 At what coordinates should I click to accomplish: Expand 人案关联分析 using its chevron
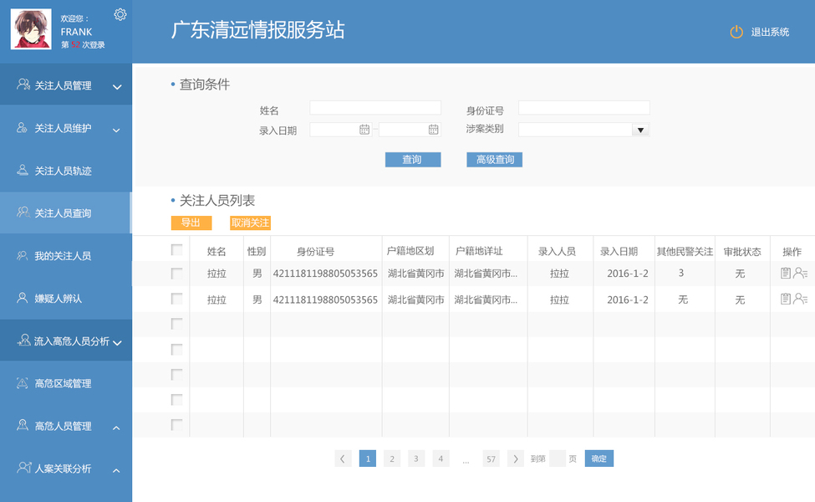point(116,470)
